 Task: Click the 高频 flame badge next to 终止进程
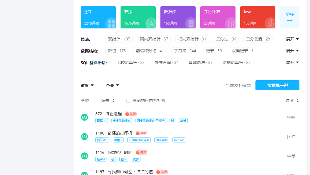pyautogui.click(x=131, y=113)
